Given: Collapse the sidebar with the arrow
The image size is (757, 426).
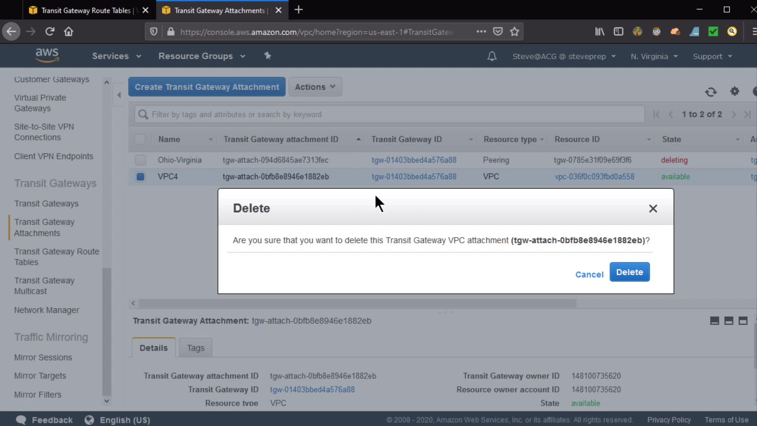Looking at the screenshot, I should pyautogui.click(x=119, y=95).
